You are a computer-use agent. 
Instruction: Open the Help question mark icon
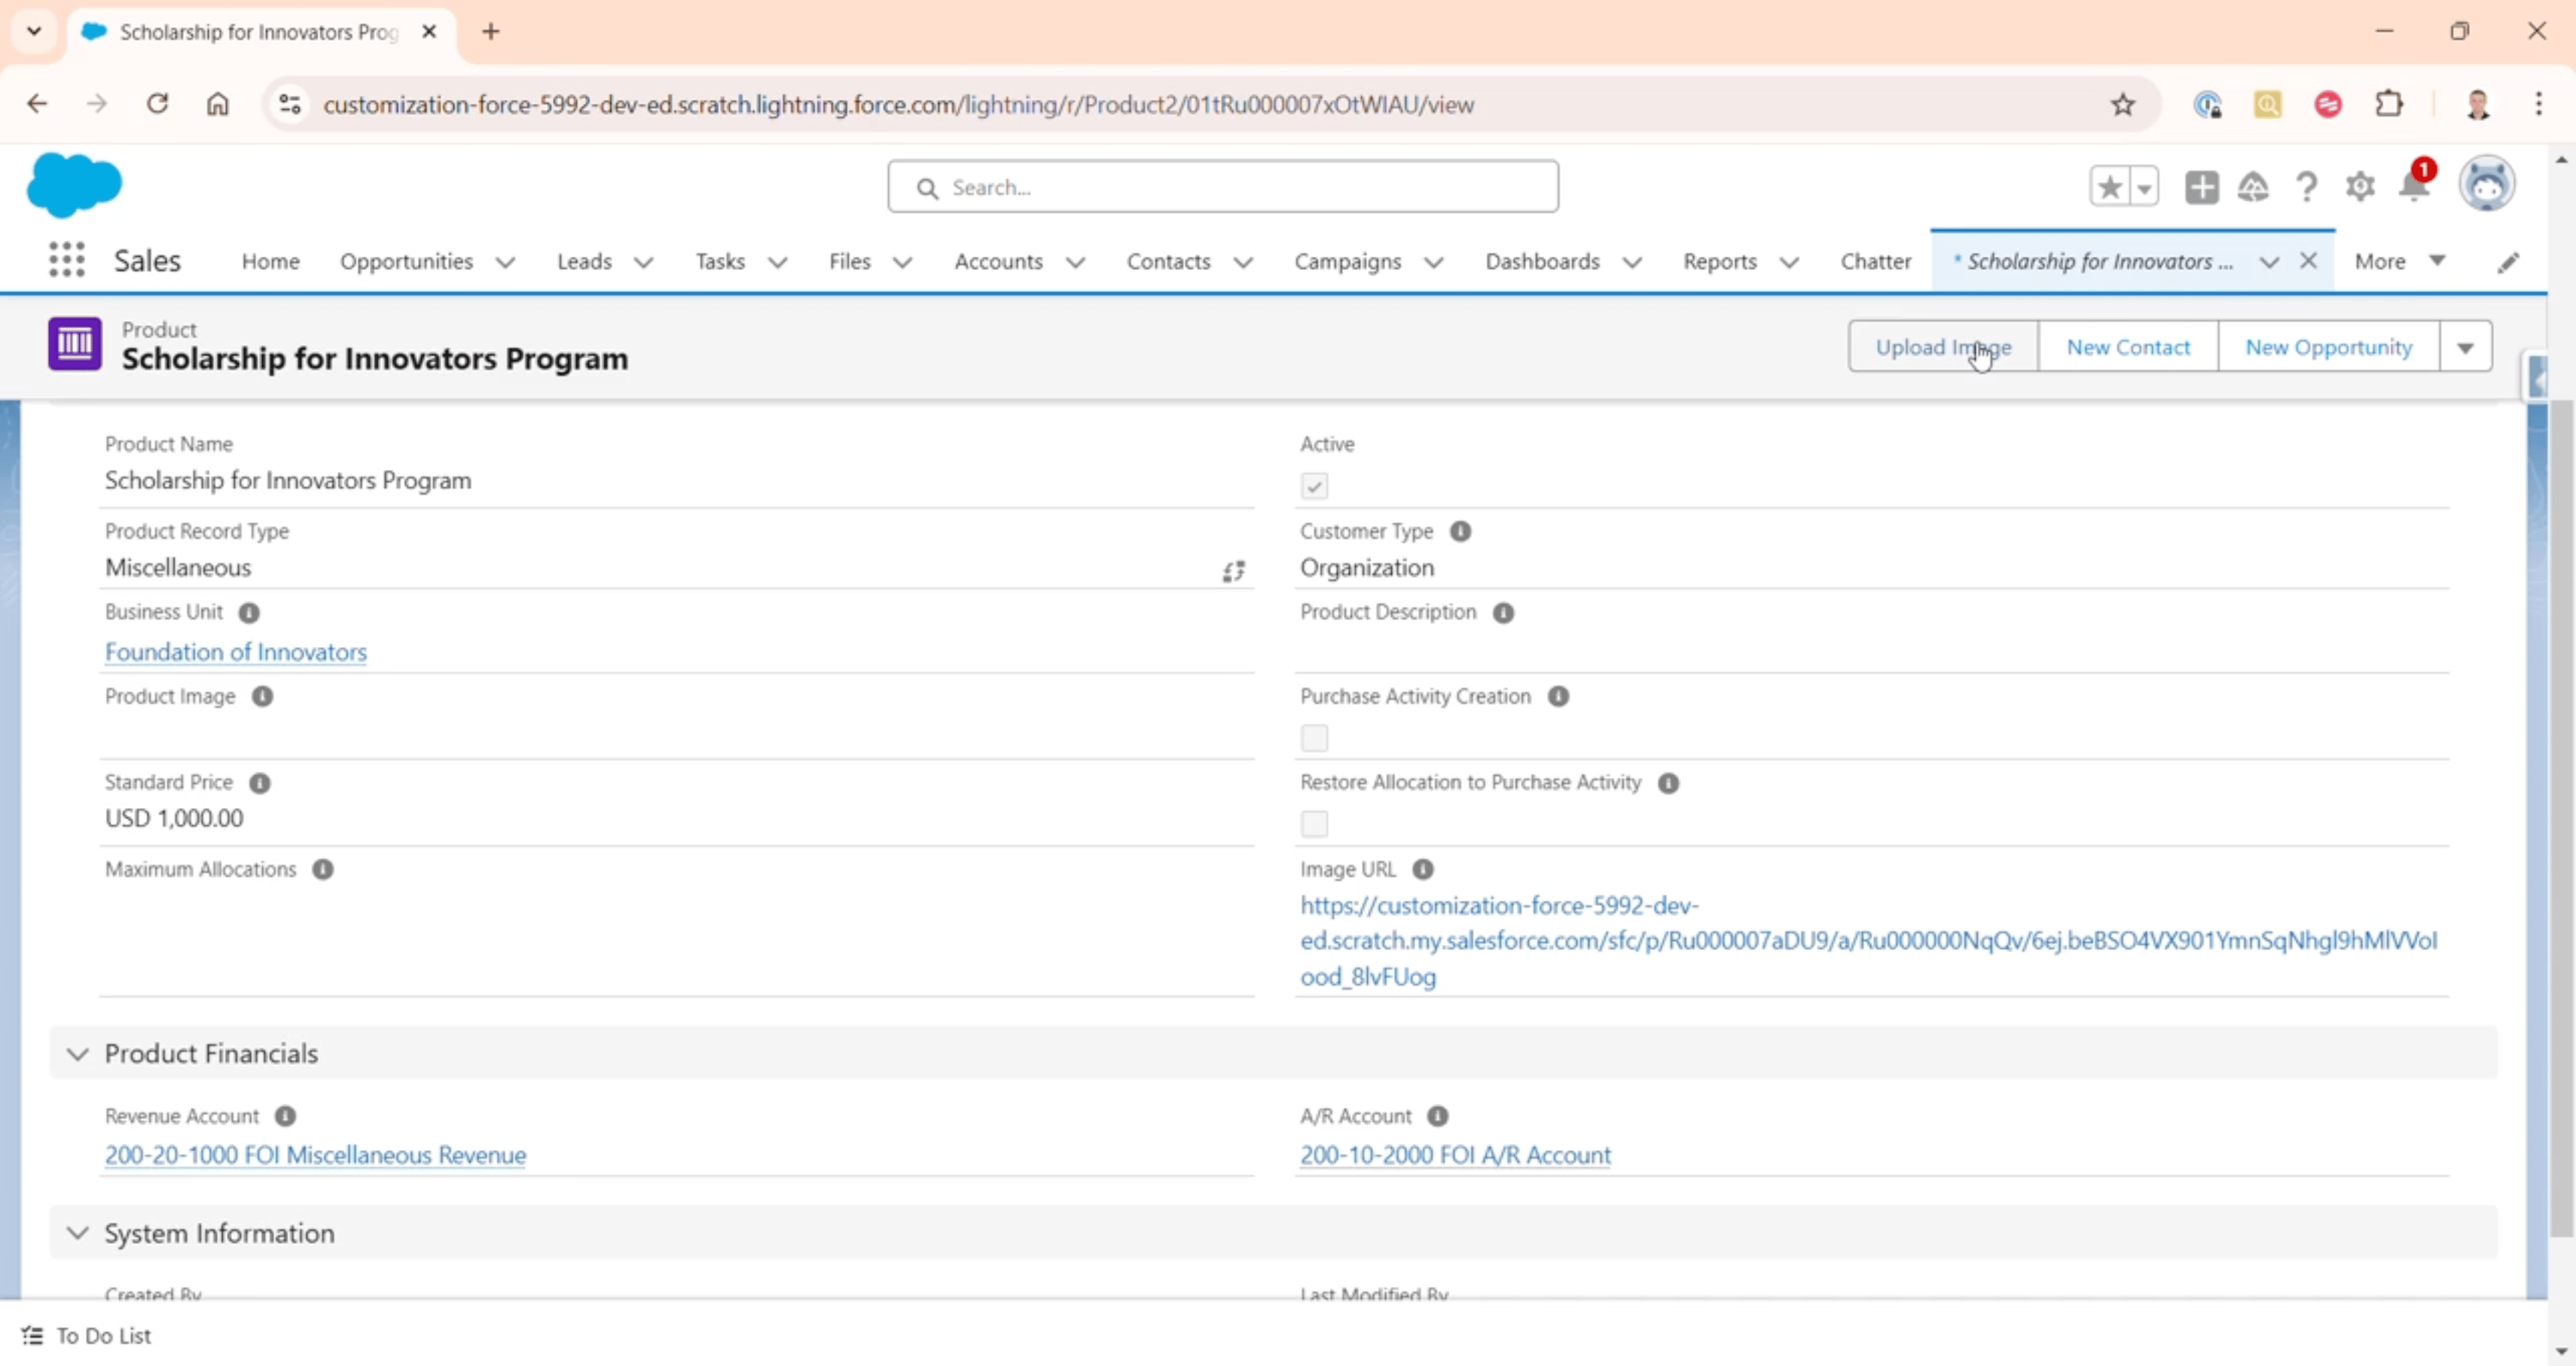pos(2307,187)
